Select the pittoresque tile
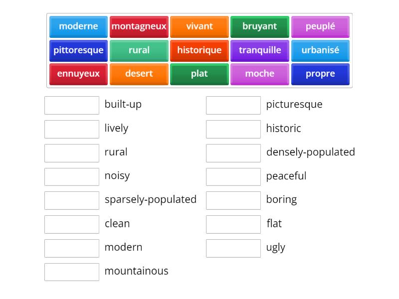Viewport: 399px width, 299px height. [78, 50]
